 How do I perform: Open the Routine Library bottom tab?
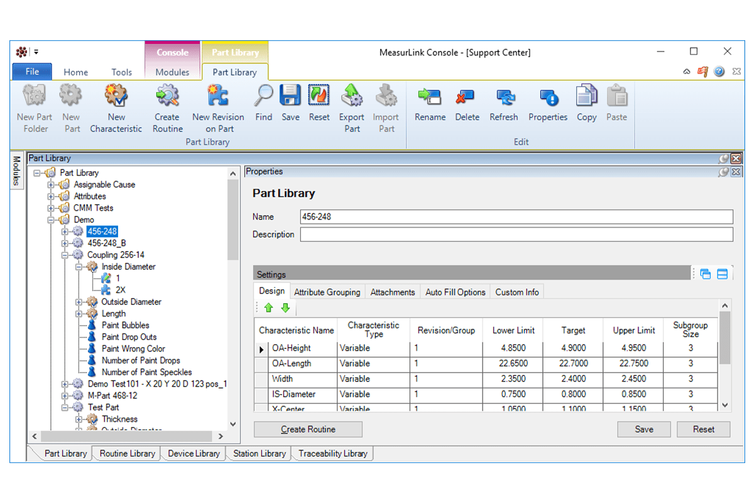pyautogui.click(x=127, y=453)
